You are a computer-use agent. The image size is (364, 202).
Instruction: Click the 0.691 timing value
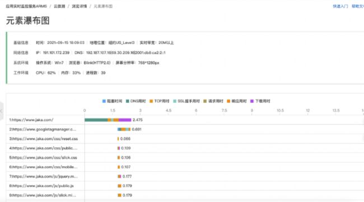click(137, 129)
